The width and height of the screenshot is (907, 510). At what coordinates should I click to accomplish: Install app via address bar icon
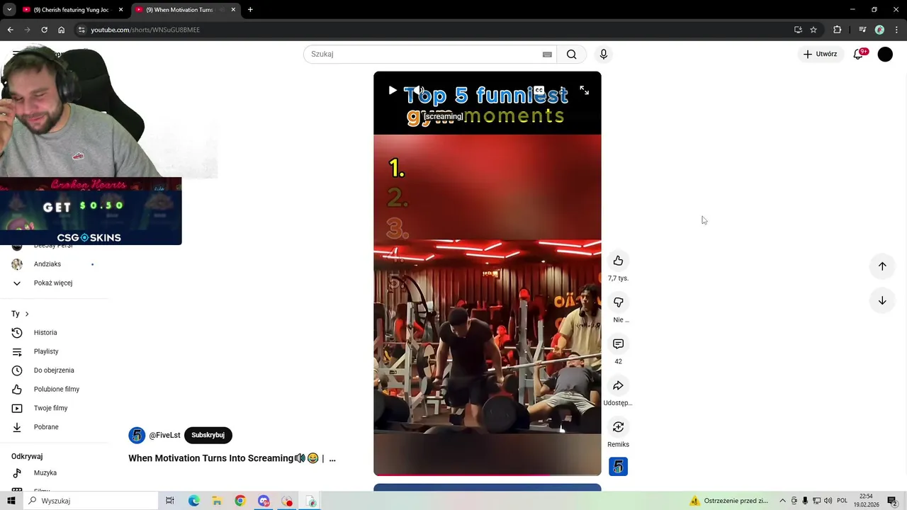[x=798, y=30]
